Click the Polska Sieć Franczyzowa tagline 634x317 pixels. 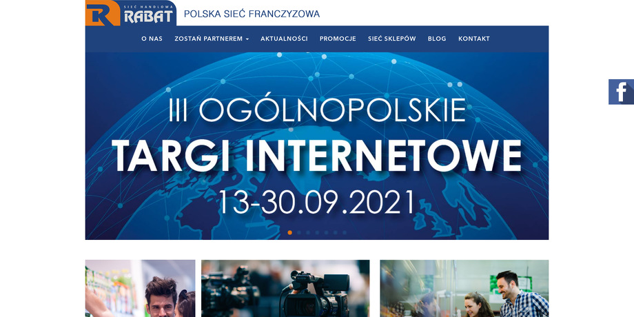tap(252, 14)
